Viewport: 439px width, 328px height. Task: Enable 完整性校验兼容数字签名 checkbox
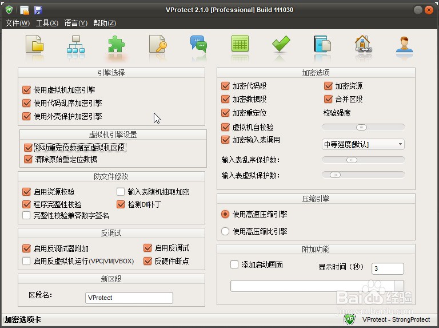pyautogui.click(x=26, y=215)
